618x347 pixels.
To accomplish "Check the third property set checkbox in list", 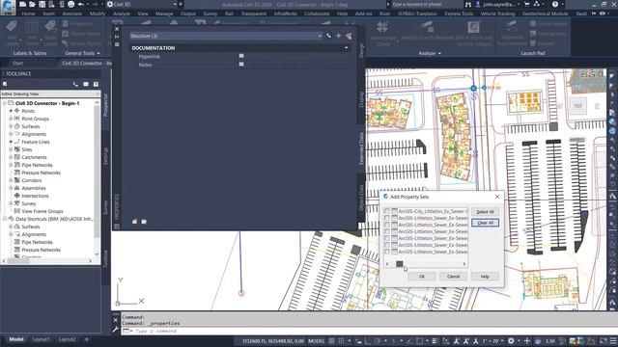I will point(387,225).
